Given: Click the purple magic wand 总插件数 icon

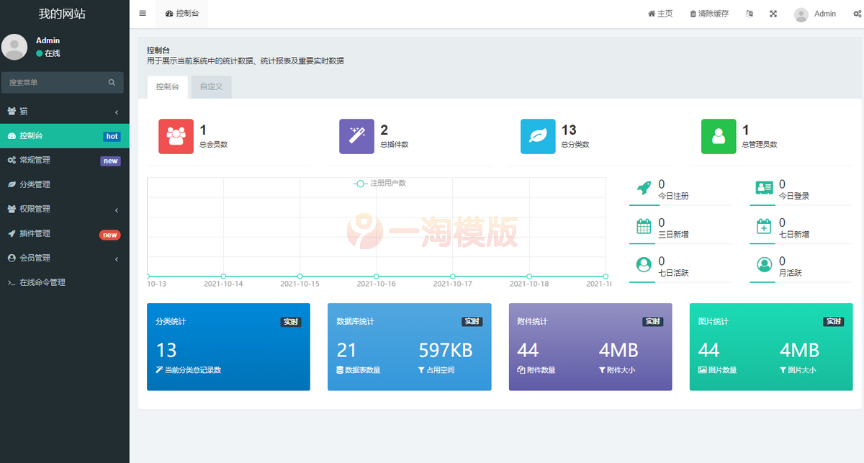Looking at the screenshot, I should [356, 136].
